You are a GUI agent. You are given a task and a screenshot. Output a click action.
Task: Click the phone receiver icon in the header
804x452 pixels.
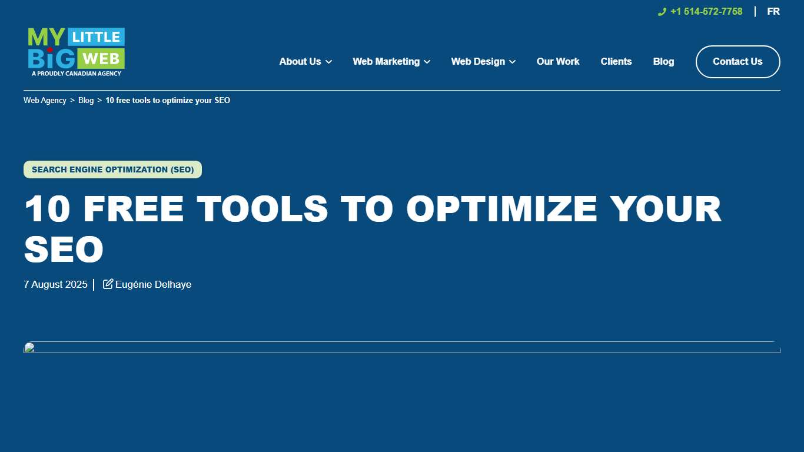661,11
